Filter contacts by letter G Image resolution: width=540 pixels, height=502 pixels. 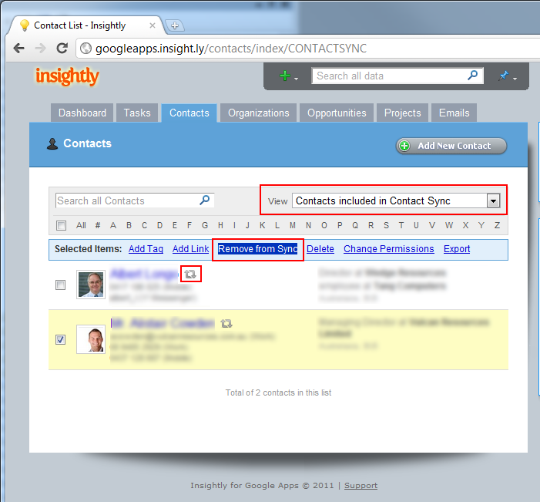(205, 225)
